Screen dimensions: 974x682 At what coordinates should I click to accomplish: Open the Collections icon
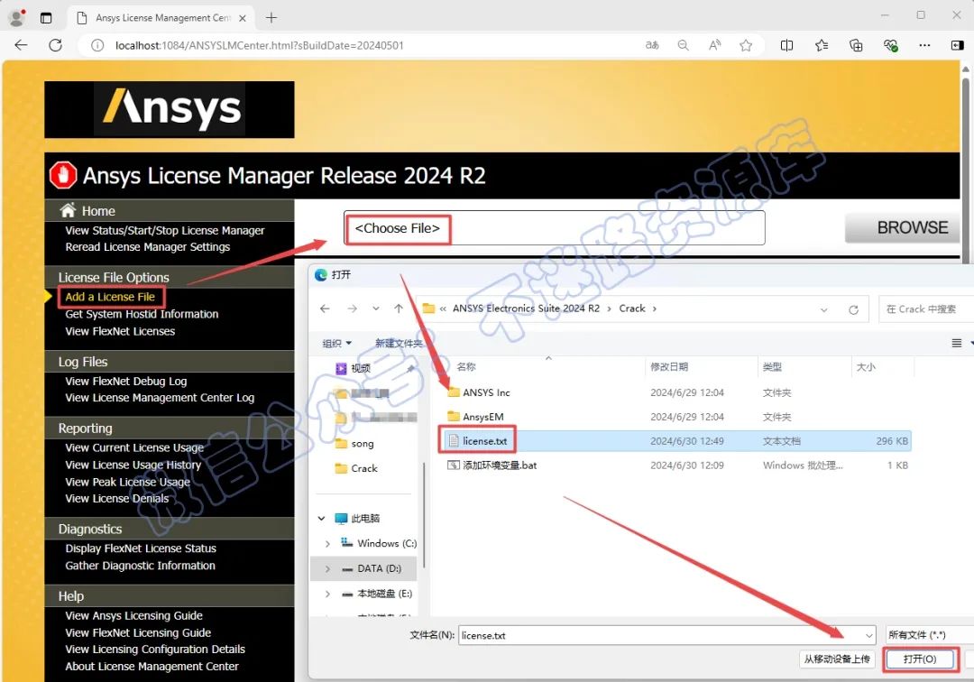tap(856, 45)
